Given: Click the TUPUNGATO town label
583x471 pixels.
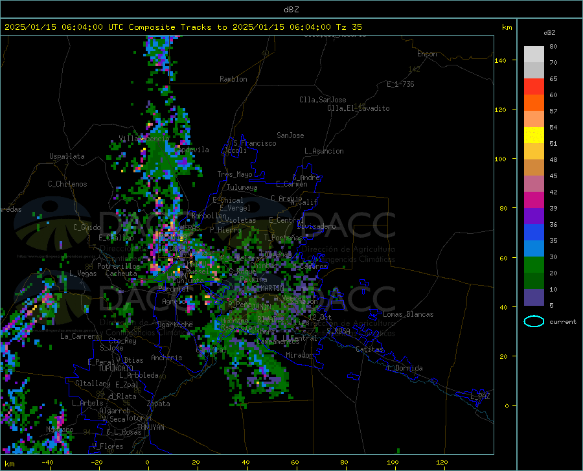Looking at the screenshot, I should (x=116, y=369).
